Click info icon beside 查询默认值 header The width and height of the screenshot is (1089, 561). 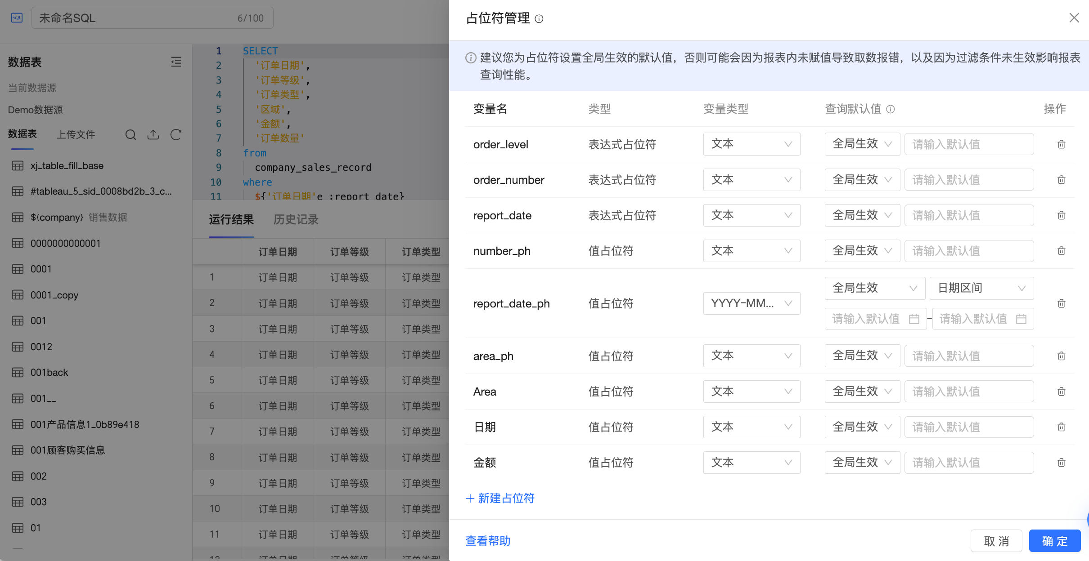click(891, 109)
